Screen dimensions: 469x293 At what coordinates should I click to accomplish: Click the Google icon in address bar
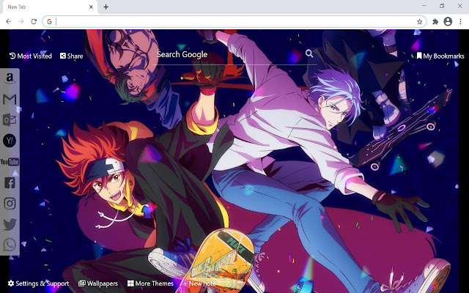(49, 21)
